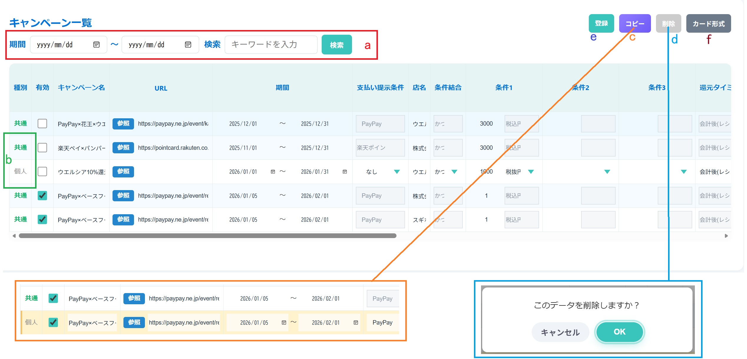This screenshot has width=747, height=359.
Task: Click calendar icon beside 2026/01/31 date
Action: 345,172
